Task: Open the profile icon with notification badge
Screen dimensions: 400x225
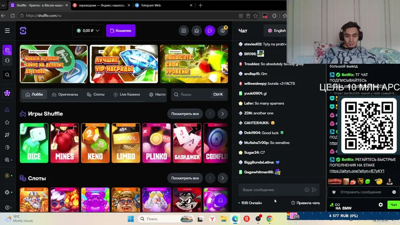Action: point(223,30)
